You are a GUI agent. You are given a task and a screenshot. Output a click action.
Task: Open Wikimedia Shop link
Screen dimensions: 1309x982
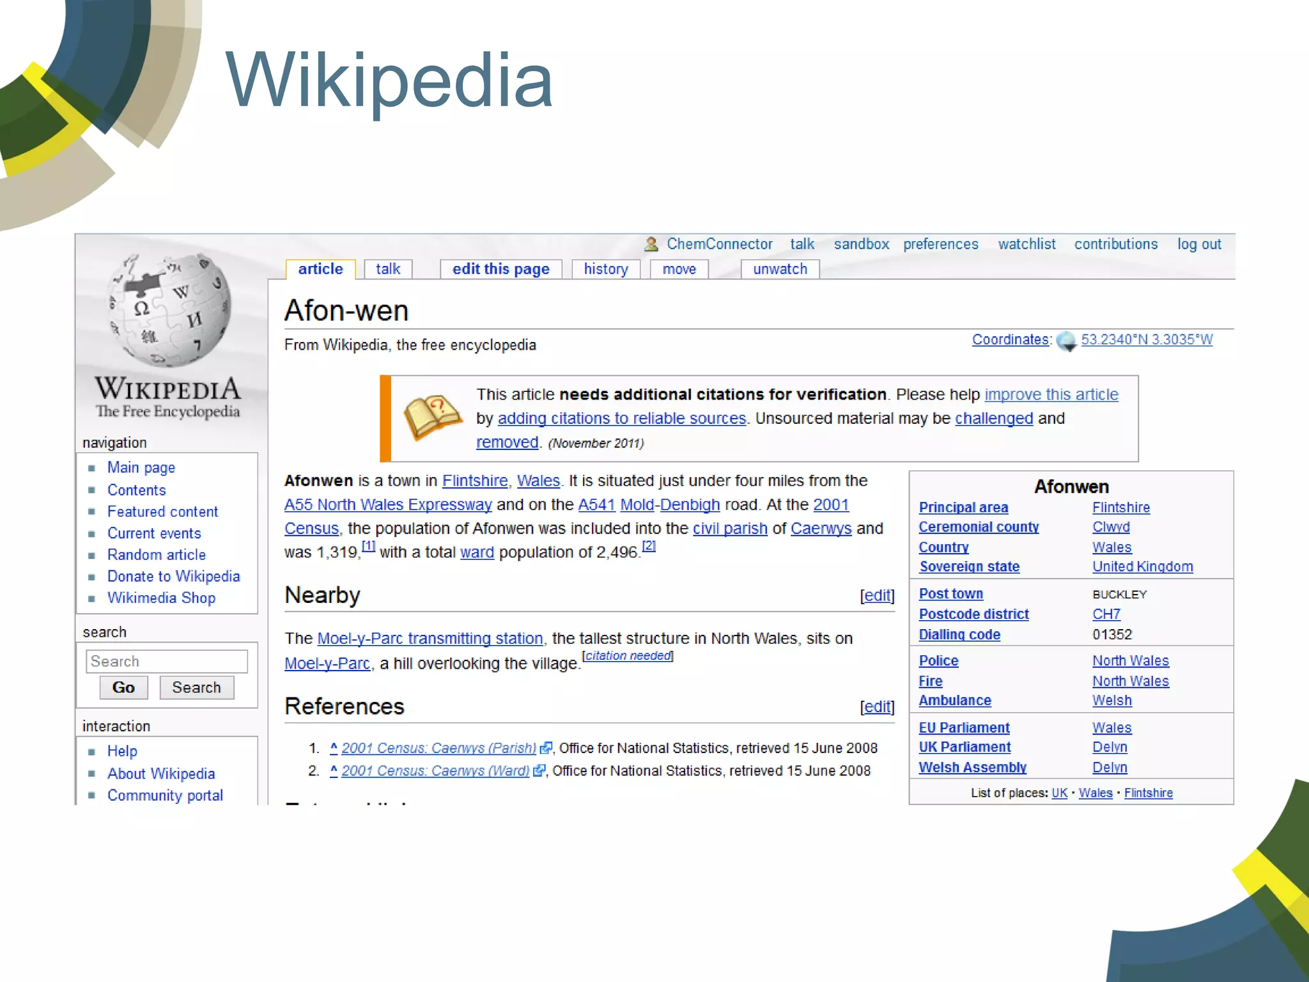[x=161, y=598]
